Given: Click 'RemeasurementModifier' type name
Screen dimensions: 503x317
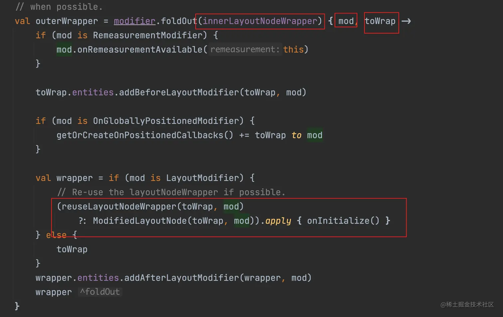Looking at the screenshot, I should point(148,35).
